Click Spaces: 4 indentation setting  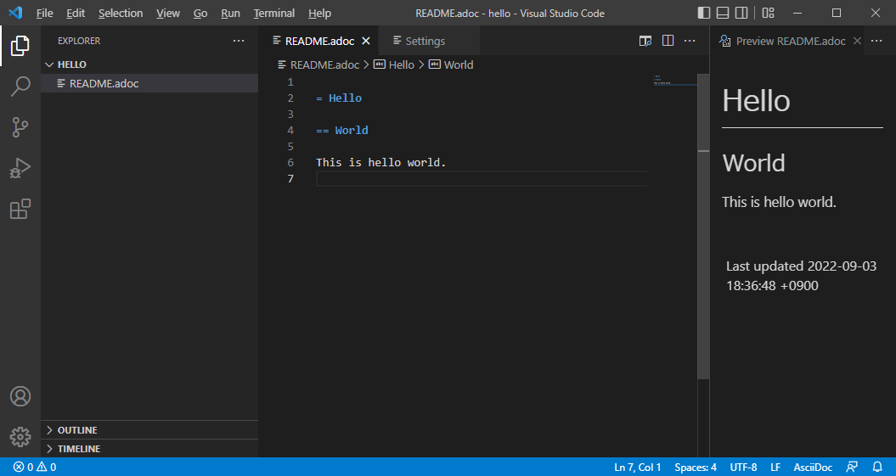(x=695, y=467)
